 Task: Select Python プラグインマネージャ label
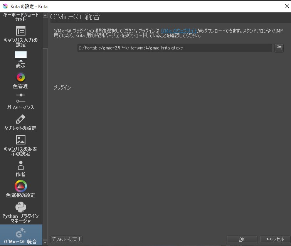click(x=21, y=219)
